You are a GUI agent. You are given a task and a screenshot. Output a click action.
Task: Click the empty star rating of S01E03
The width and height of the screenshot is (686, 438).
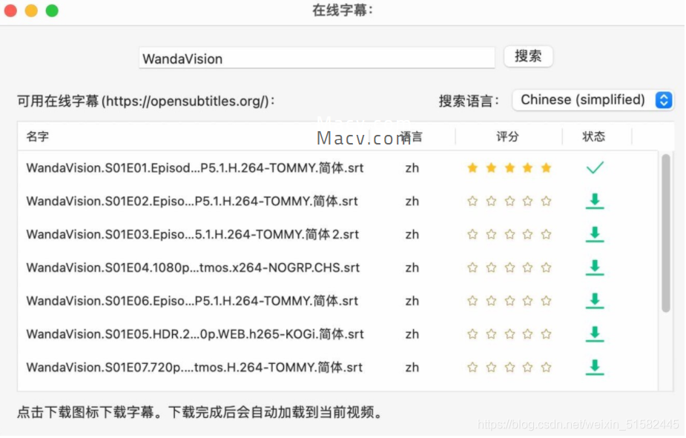click(509, 235)
